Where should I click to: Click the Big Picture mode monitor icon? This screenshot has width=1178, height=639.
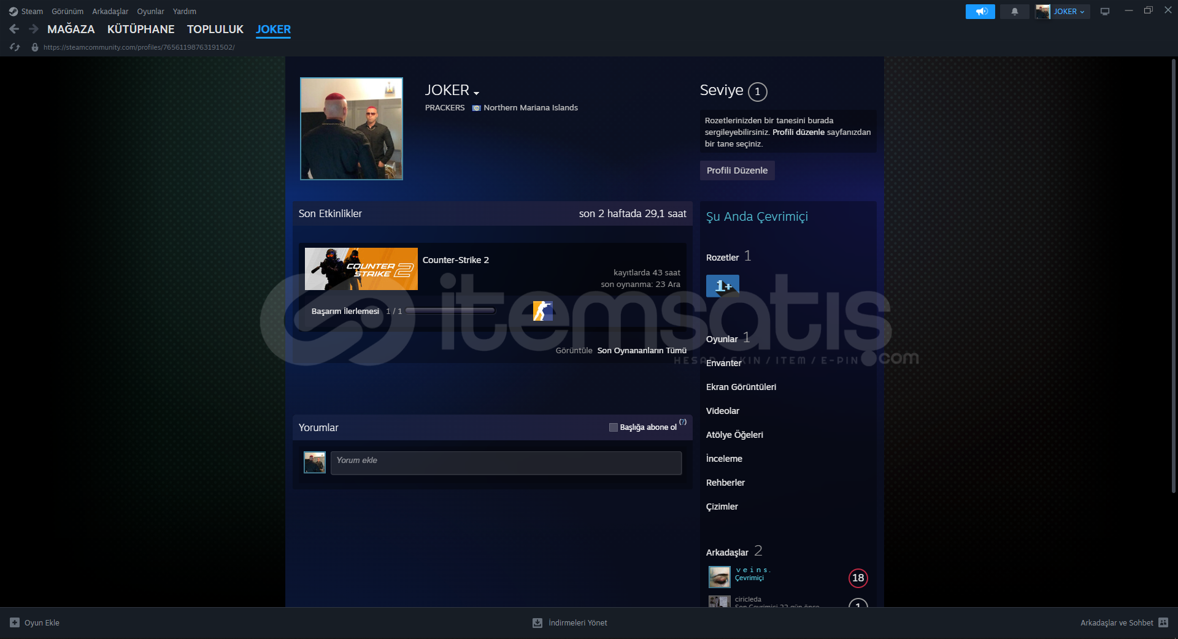pos(1104,12)
